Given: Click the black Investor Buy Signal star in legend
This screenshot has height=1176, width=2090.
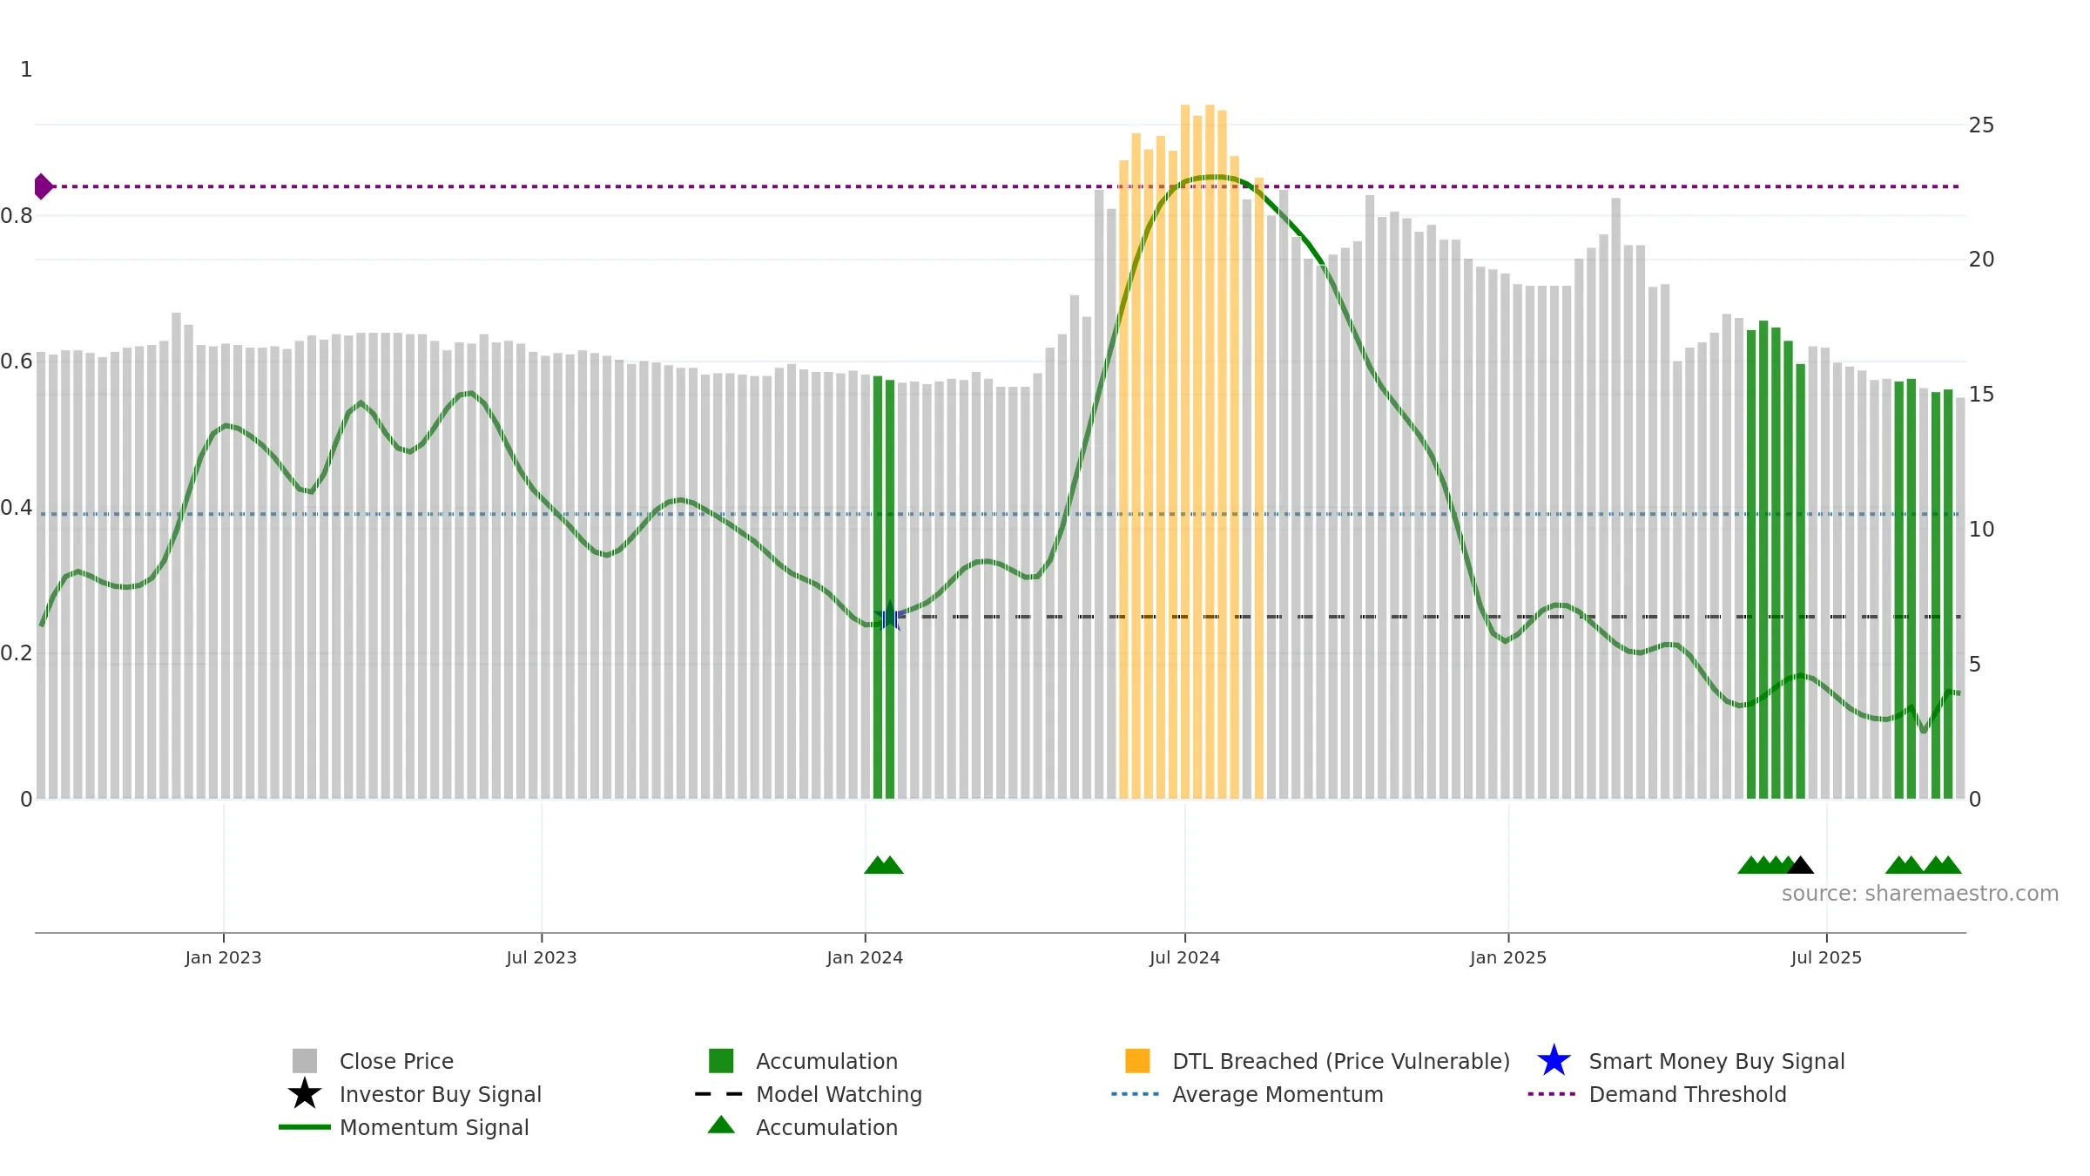Looking at the screenshot, I should [304, 1094].
